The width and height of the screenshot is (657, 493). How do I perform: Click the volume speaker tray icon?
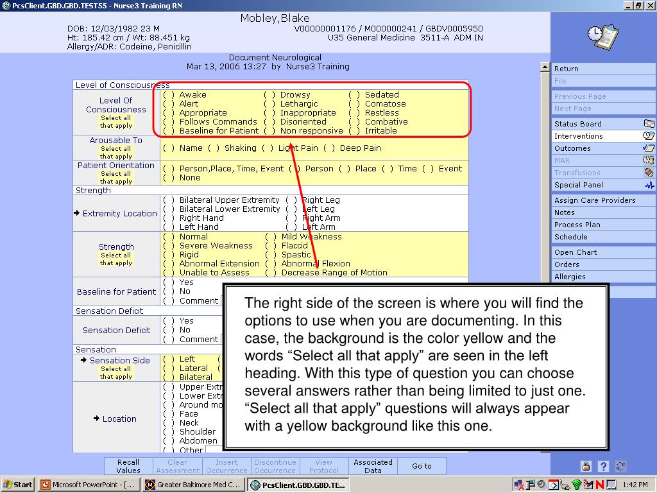[542, 484]
